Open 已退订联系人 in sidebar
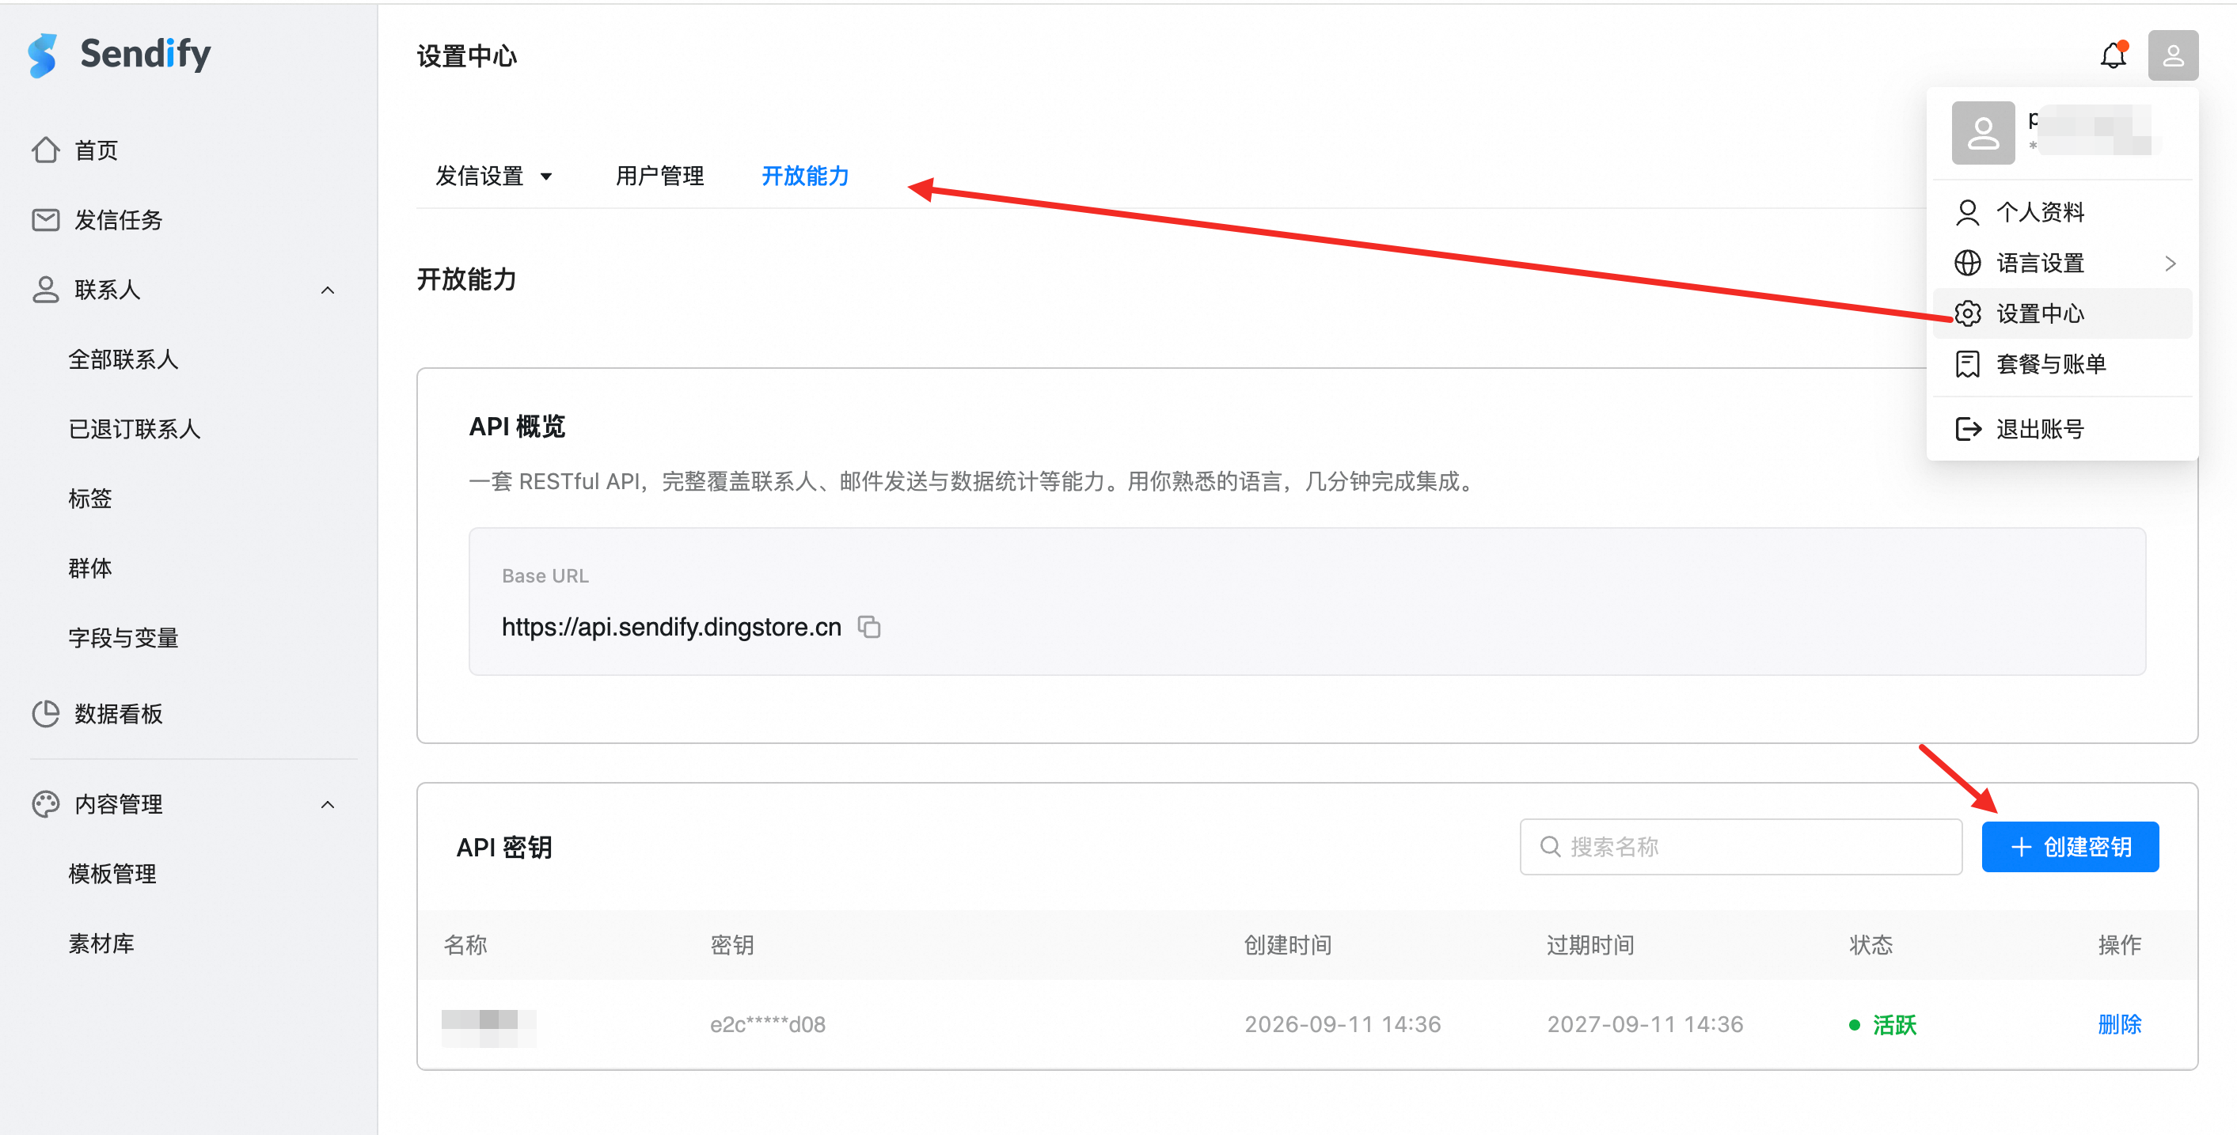Viewport: 2237px width, 1135px height. 134,429
